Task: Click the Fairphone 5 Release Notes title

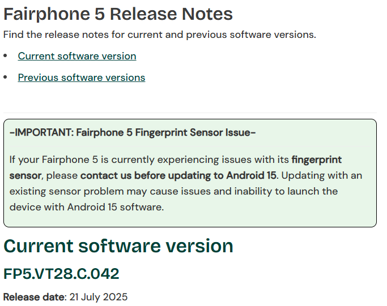Action: coord(118,14)
